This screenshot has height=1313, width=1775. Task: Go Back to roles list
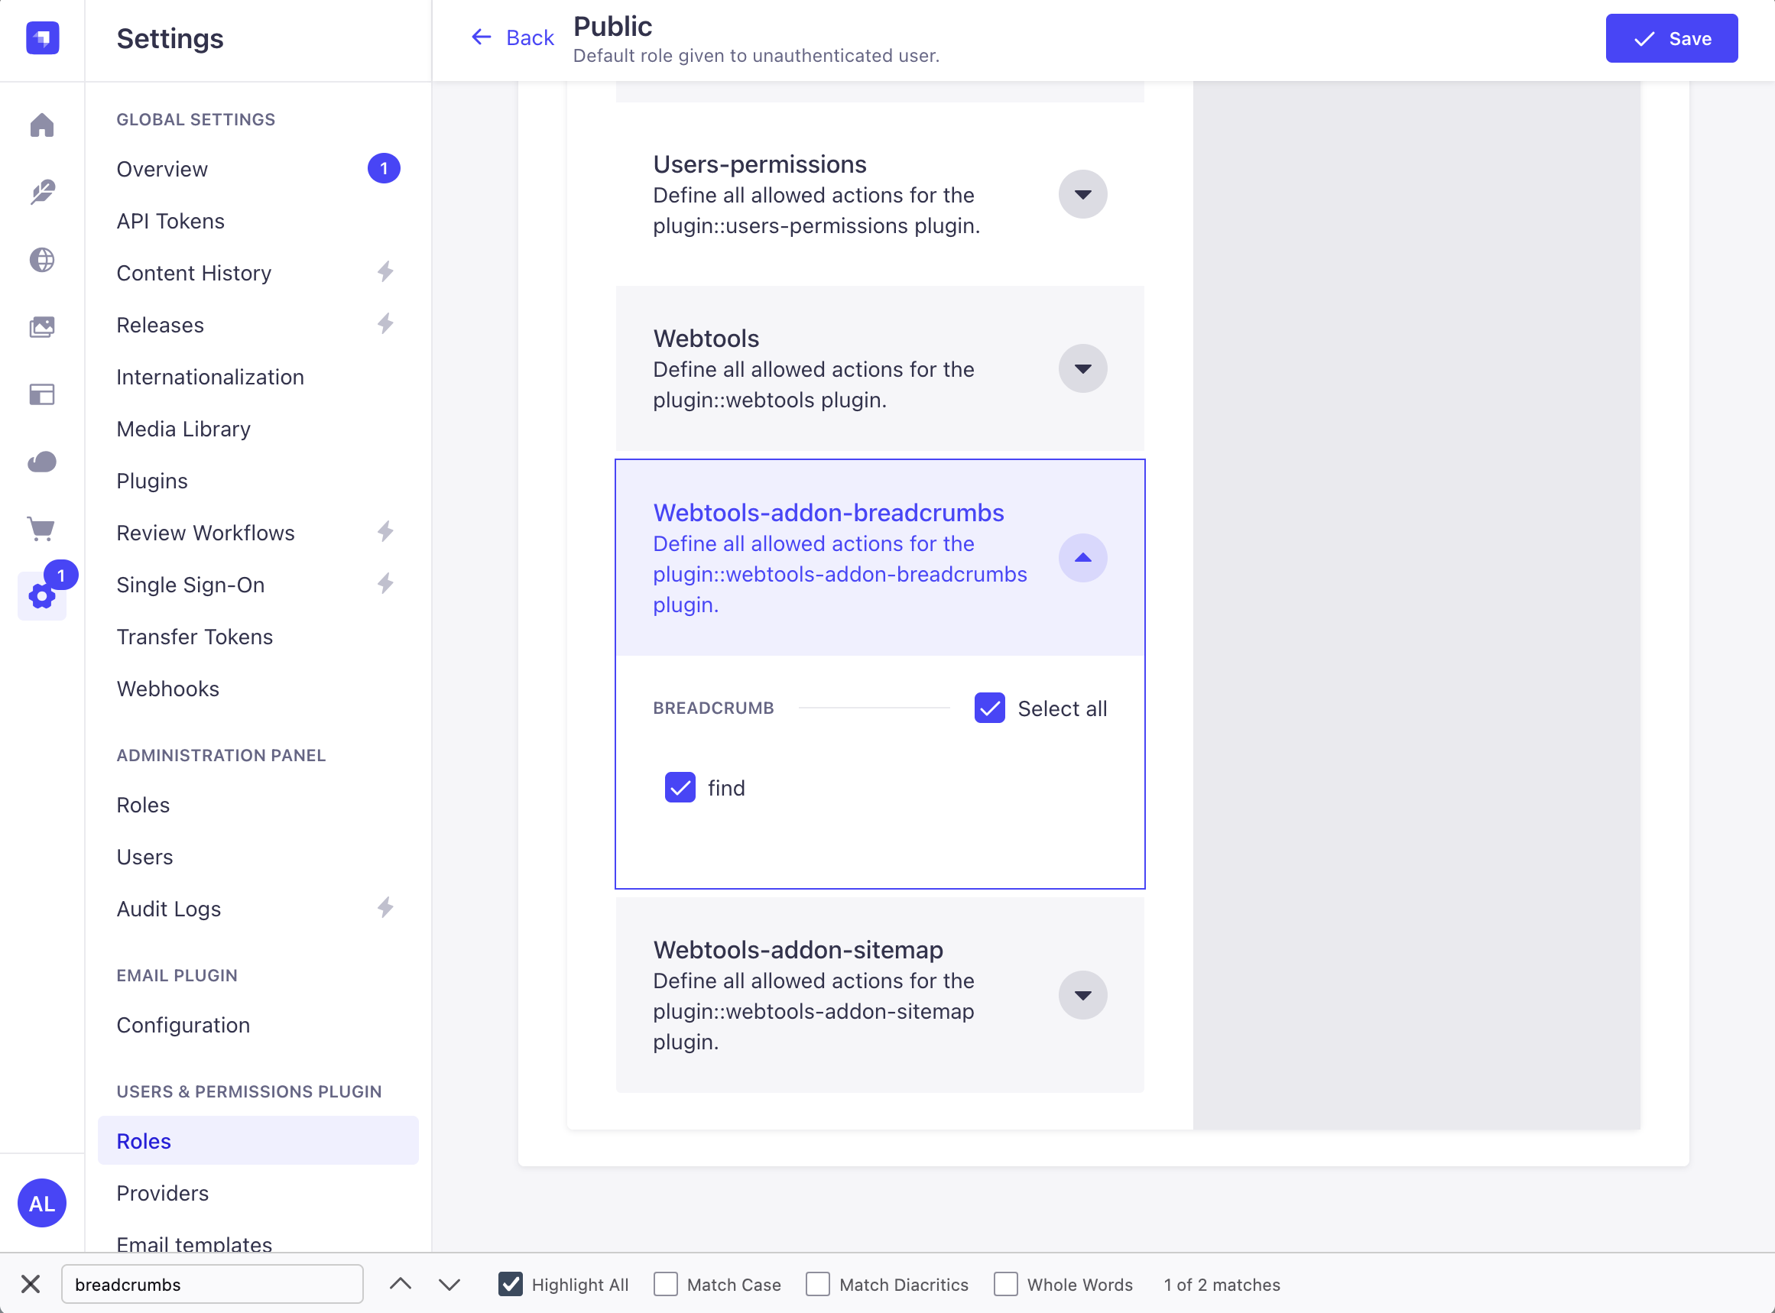tap(512, 37)
